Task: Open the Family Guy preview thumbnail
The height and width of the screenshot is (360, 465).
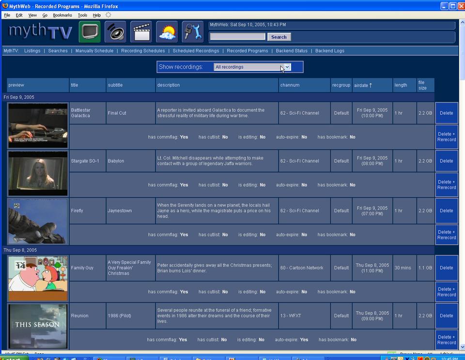Action: [x=38, y=279]
